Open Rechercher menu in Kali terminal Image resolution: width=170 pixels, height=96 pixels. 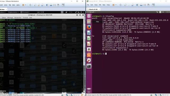[x=18, y=18]
